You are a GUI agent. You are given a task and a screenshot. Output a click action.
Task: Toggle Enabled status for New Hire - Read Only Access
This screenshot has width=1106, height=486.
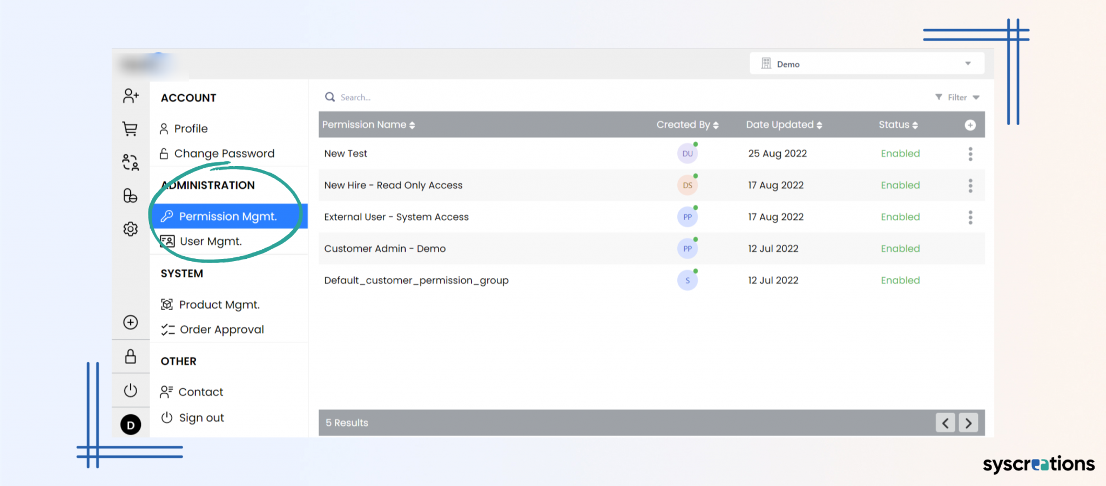900,185
